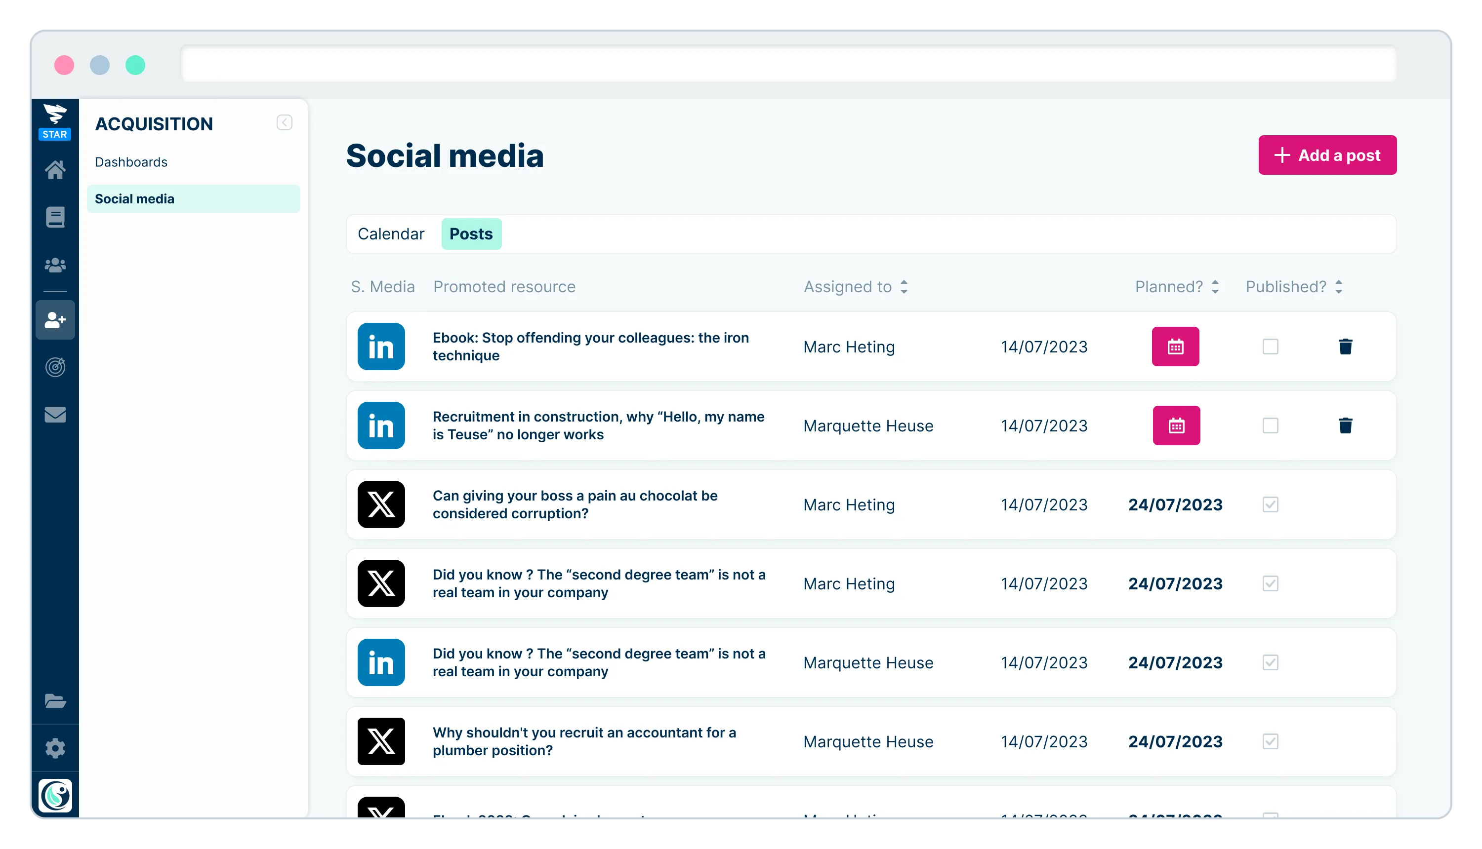Click planned date 24/07/2023 of pain au chocolat post
Image resolution: width=1482 pixels, height=849 pixels.
pyautogui.click(x=1175, y=504)
